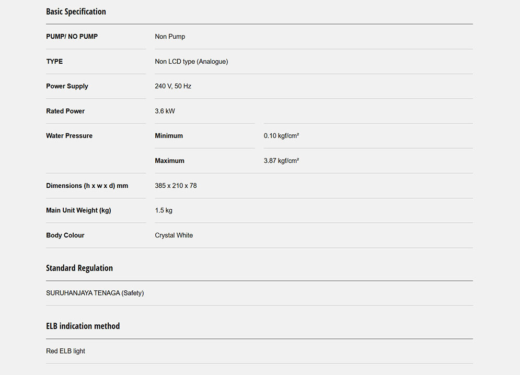Viewport: 520px width, 375px height.
Task: Click the Maximum pressure sub-label
Action: pyautogui.click(x=169, y=161)
